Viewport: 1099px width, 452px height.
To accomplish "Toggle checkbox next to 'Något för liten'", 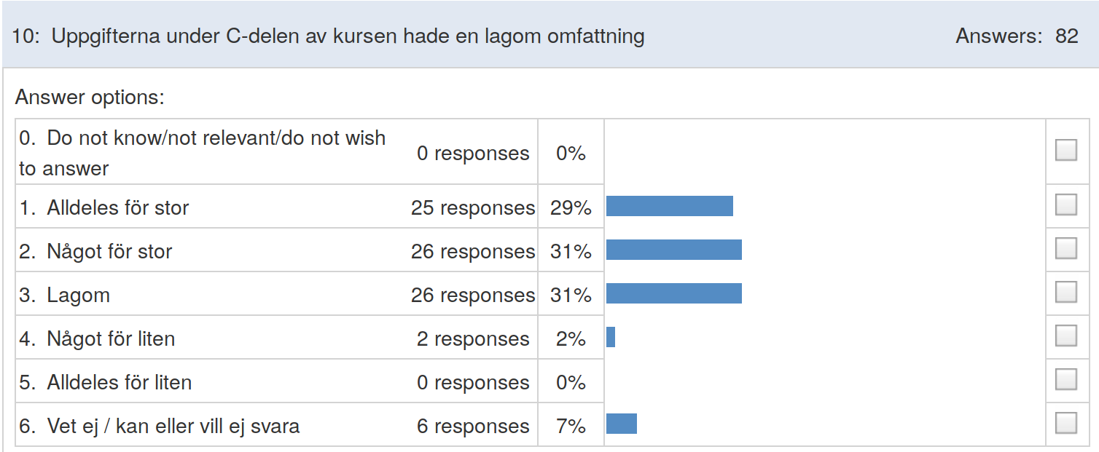I will (x=1066, y=336).
